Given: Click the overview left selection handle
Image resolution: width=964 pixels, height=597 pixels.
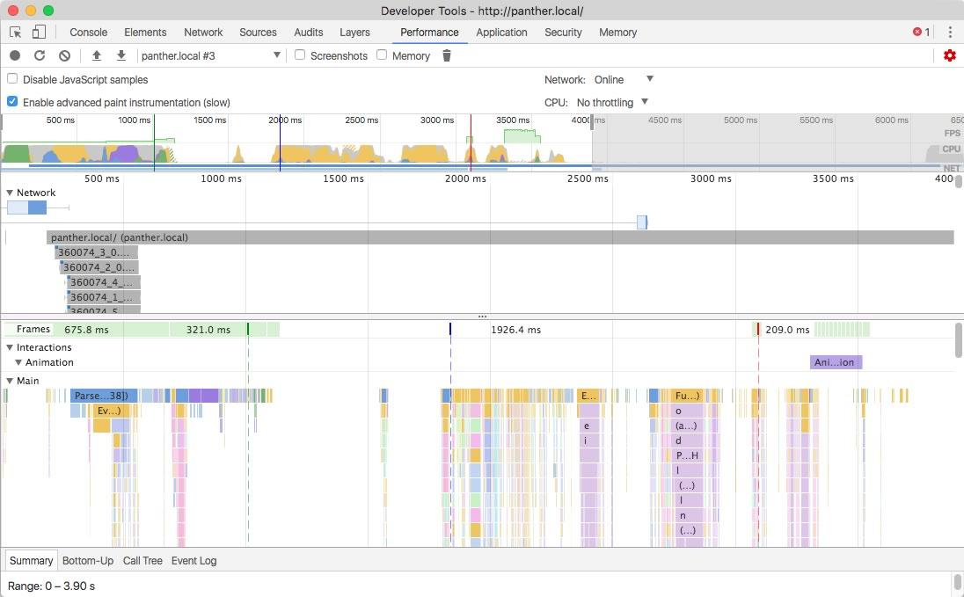Looking at the screenshot, I should [x=1, y=121].
